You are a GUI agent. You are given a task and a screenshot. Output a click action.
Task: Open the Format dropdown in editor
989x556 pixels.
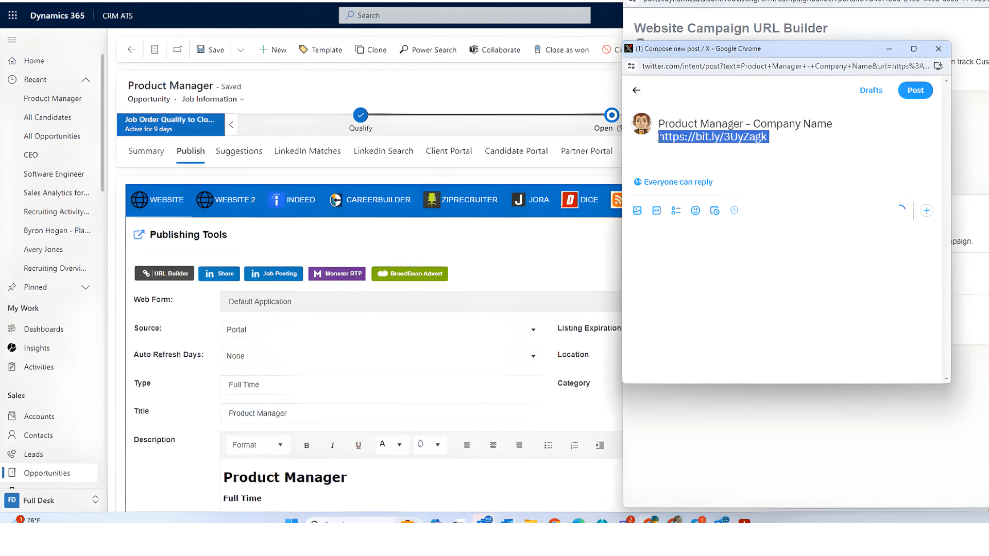(257, 445)
